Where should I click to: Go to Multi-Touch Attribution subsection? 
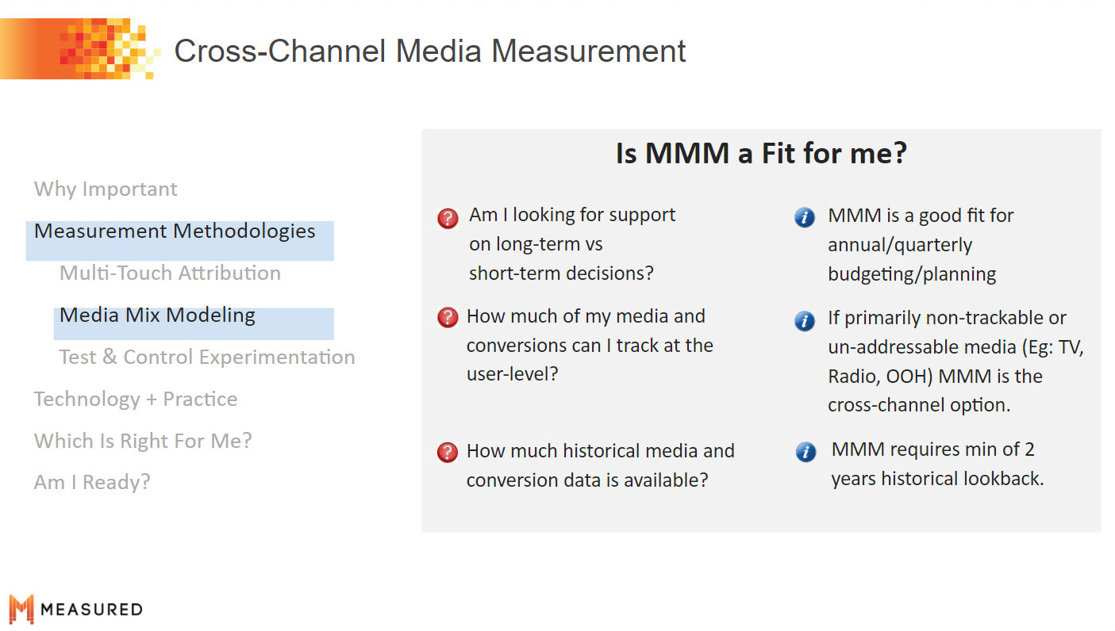coord(170,273)
